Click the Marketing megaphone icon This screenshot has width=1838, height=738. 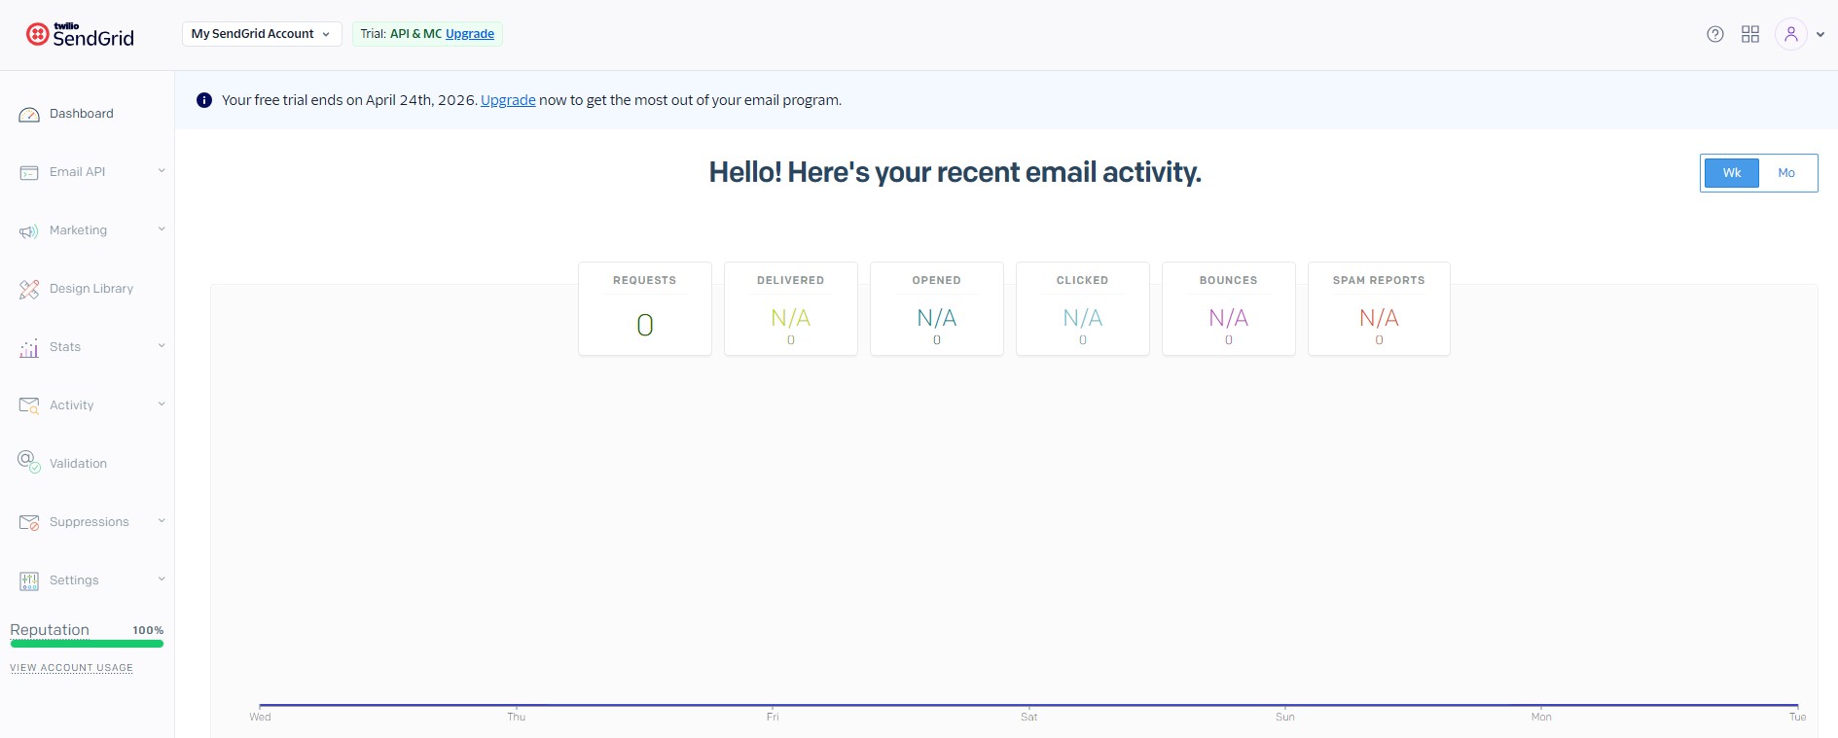tap(29, 231)
